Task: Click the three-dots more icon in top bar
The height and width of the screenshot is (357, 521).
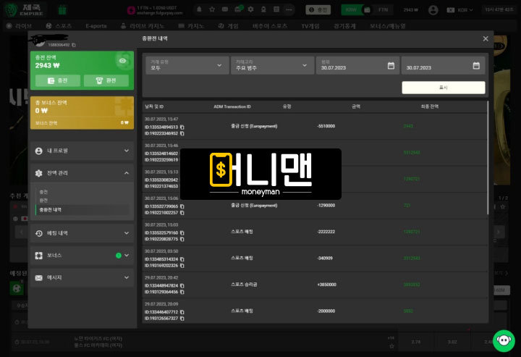Action: [289, 9]
